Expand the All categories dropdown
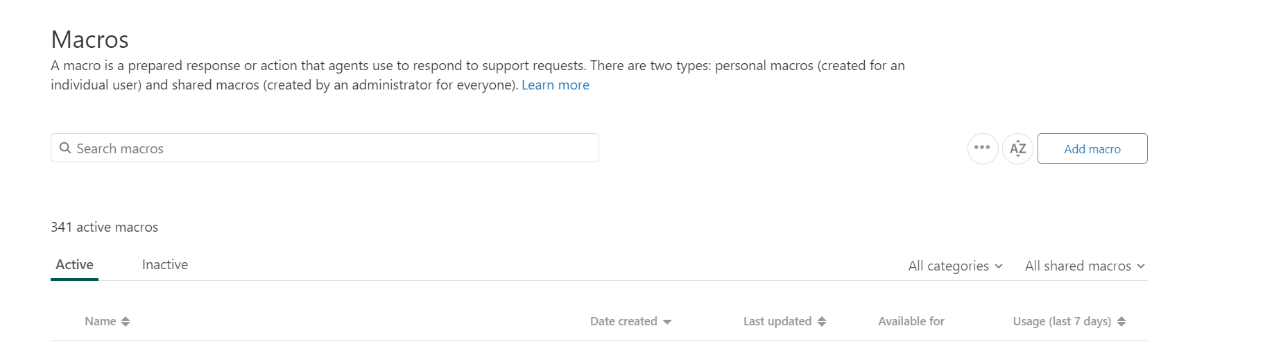Image resolution: width=1281 pixels, height=360 pixels. 955,266
